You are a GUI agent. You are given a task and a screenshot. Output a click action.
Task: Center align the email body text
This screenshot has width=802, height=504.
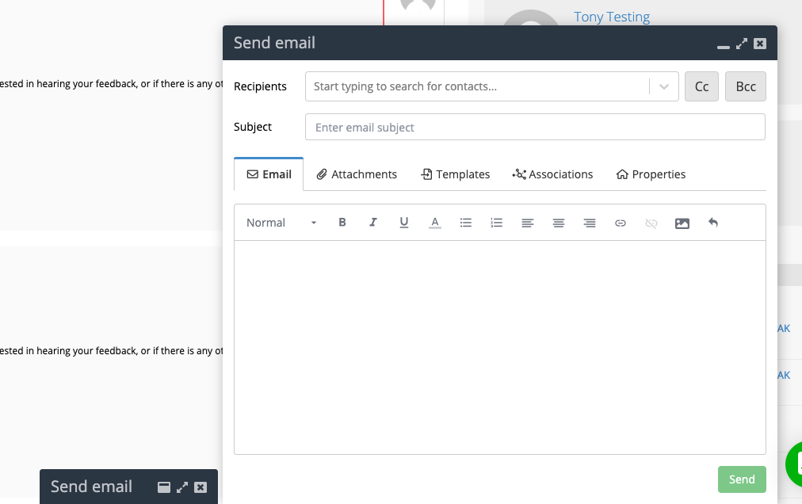(558, 223)
